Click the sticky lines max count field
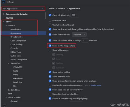The image size is (130, 107). pos(85,40)
